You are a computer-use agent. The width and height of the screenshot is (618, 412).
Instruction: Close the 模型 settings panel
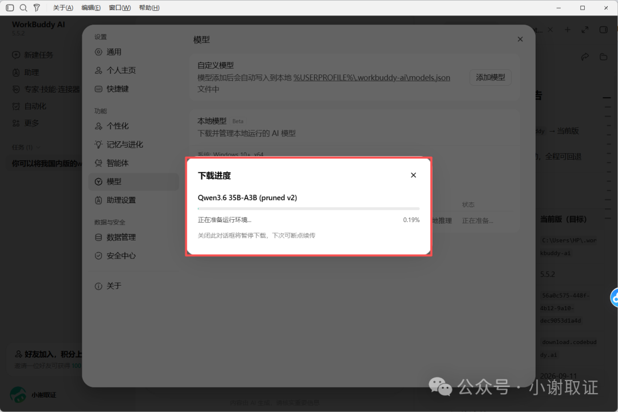pyautogui.click(x=520, y=39)
